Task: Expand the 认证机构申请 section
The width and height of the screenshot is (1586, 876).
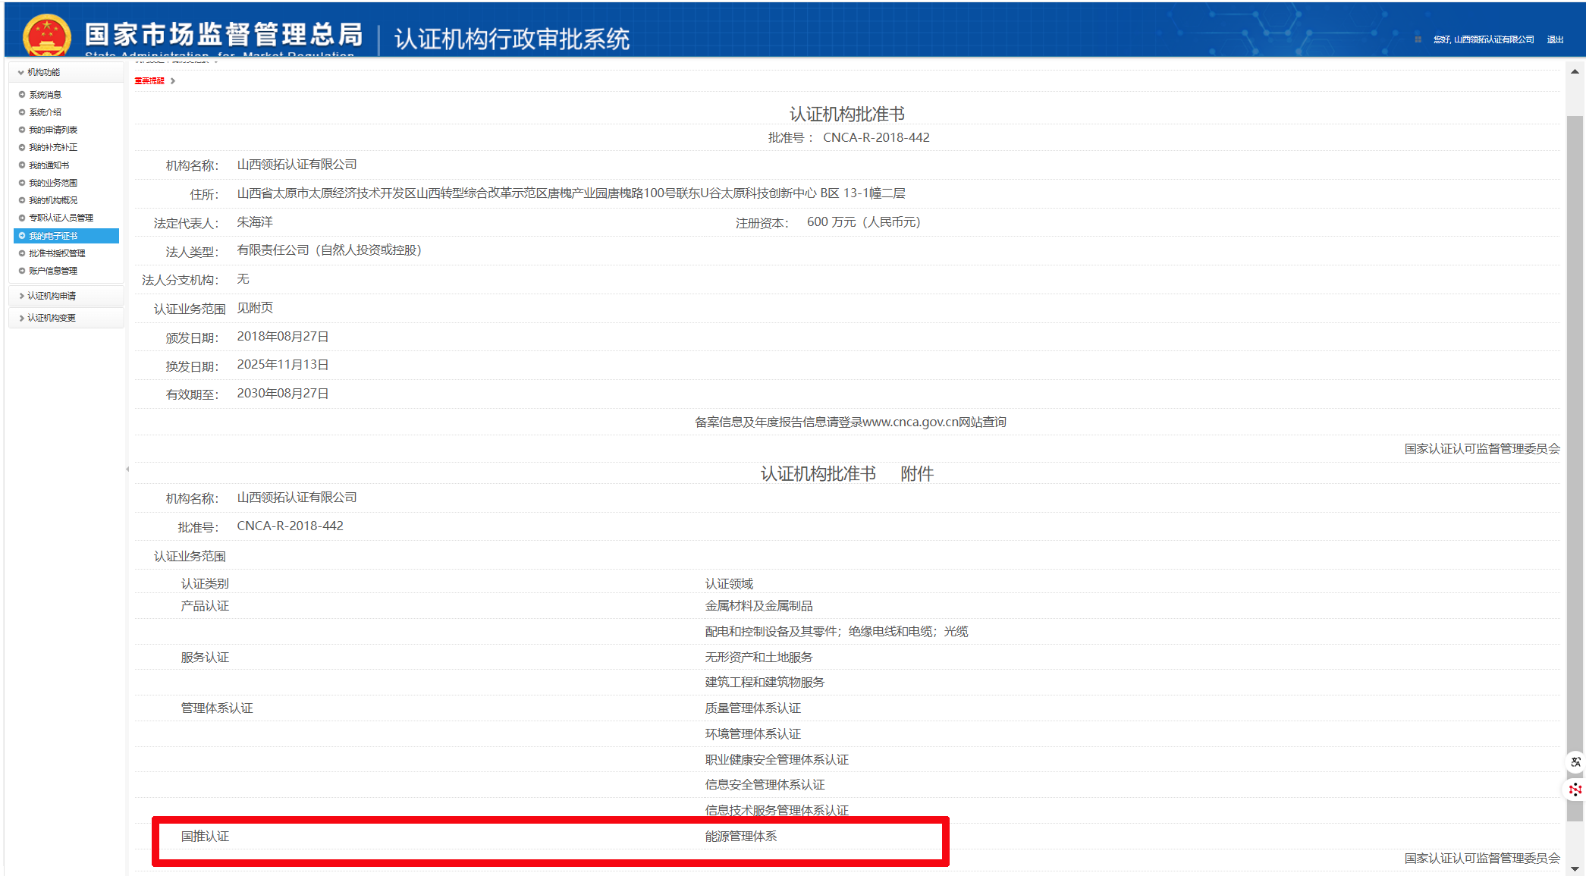Action: point(51,296)
